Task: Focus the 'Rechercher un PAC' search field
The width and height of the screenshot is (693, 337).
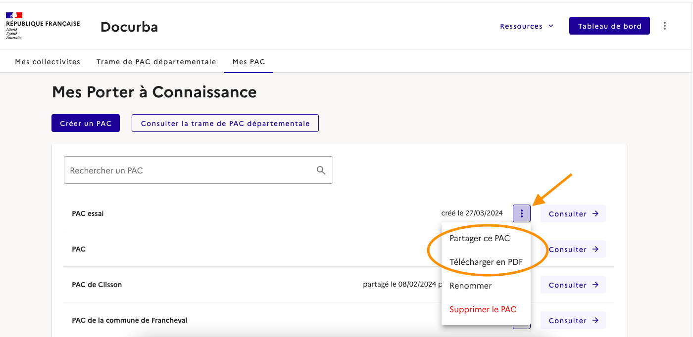Action: 188,170
